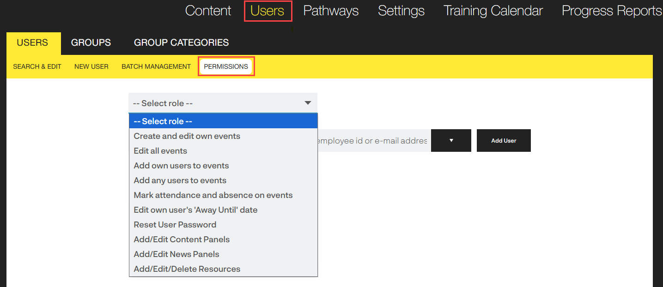Open the New User sub-tab

click(91, 66)
